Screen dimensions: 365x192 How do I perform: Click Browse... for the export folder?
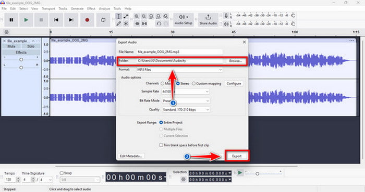pos(235,61)
